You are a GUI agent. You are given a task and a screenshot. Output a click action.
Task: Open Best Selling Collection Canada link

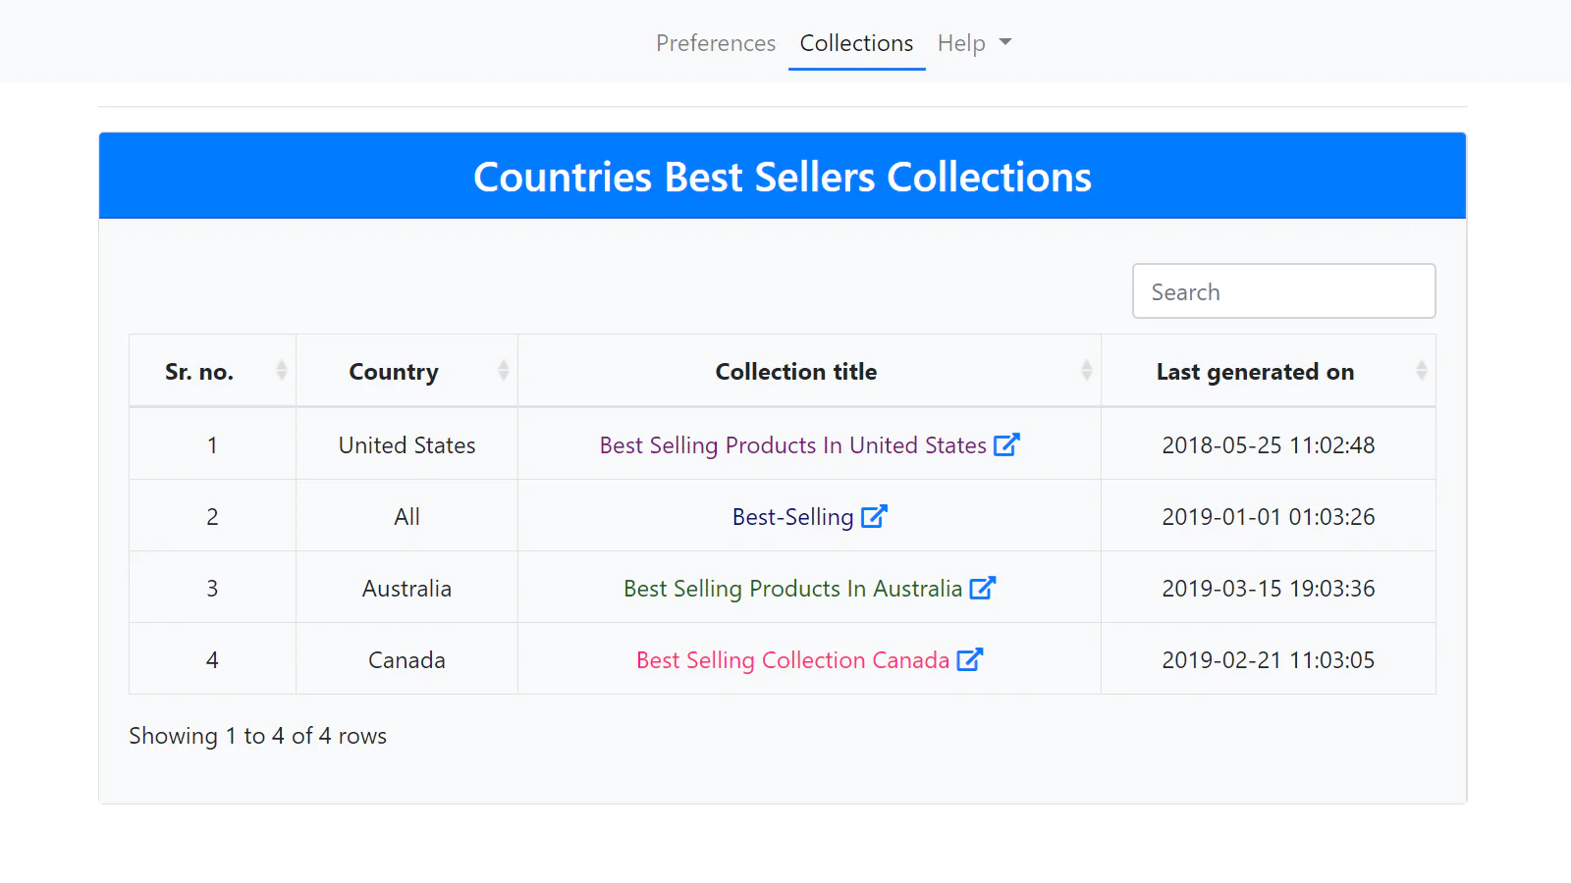tap(792, 660)
